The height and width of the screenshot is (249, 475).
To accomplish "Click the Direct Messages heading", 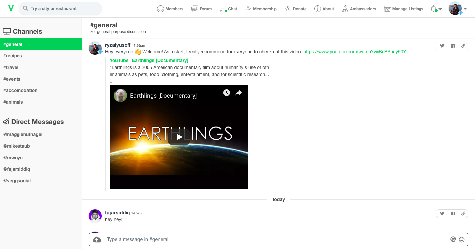I will (x=33, y=122).
